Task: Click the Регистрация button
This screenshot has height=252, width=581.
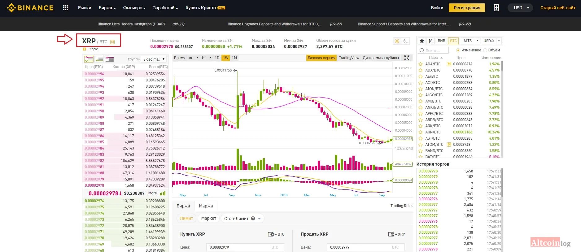Action: pos(467,8)
